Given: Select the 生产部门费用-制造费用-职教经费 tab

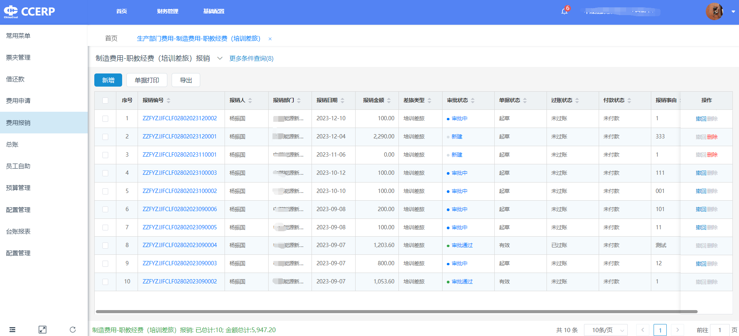Looking at the screenshot, I should (199, 38).
